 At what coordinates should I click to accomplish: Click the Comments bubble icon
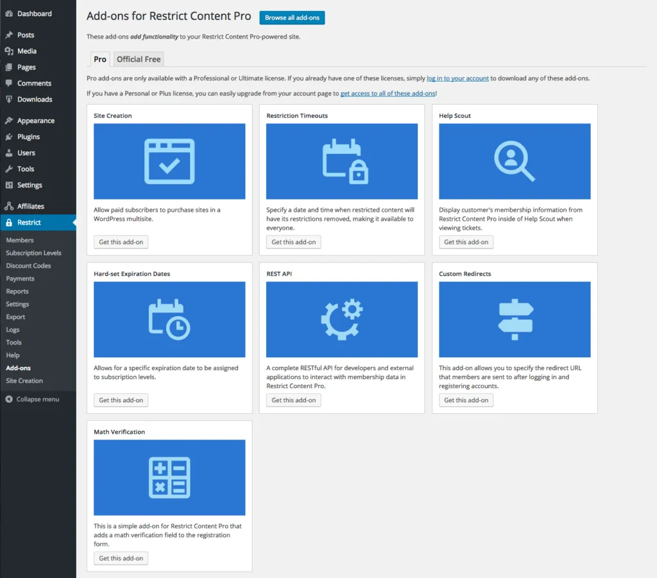9,83
